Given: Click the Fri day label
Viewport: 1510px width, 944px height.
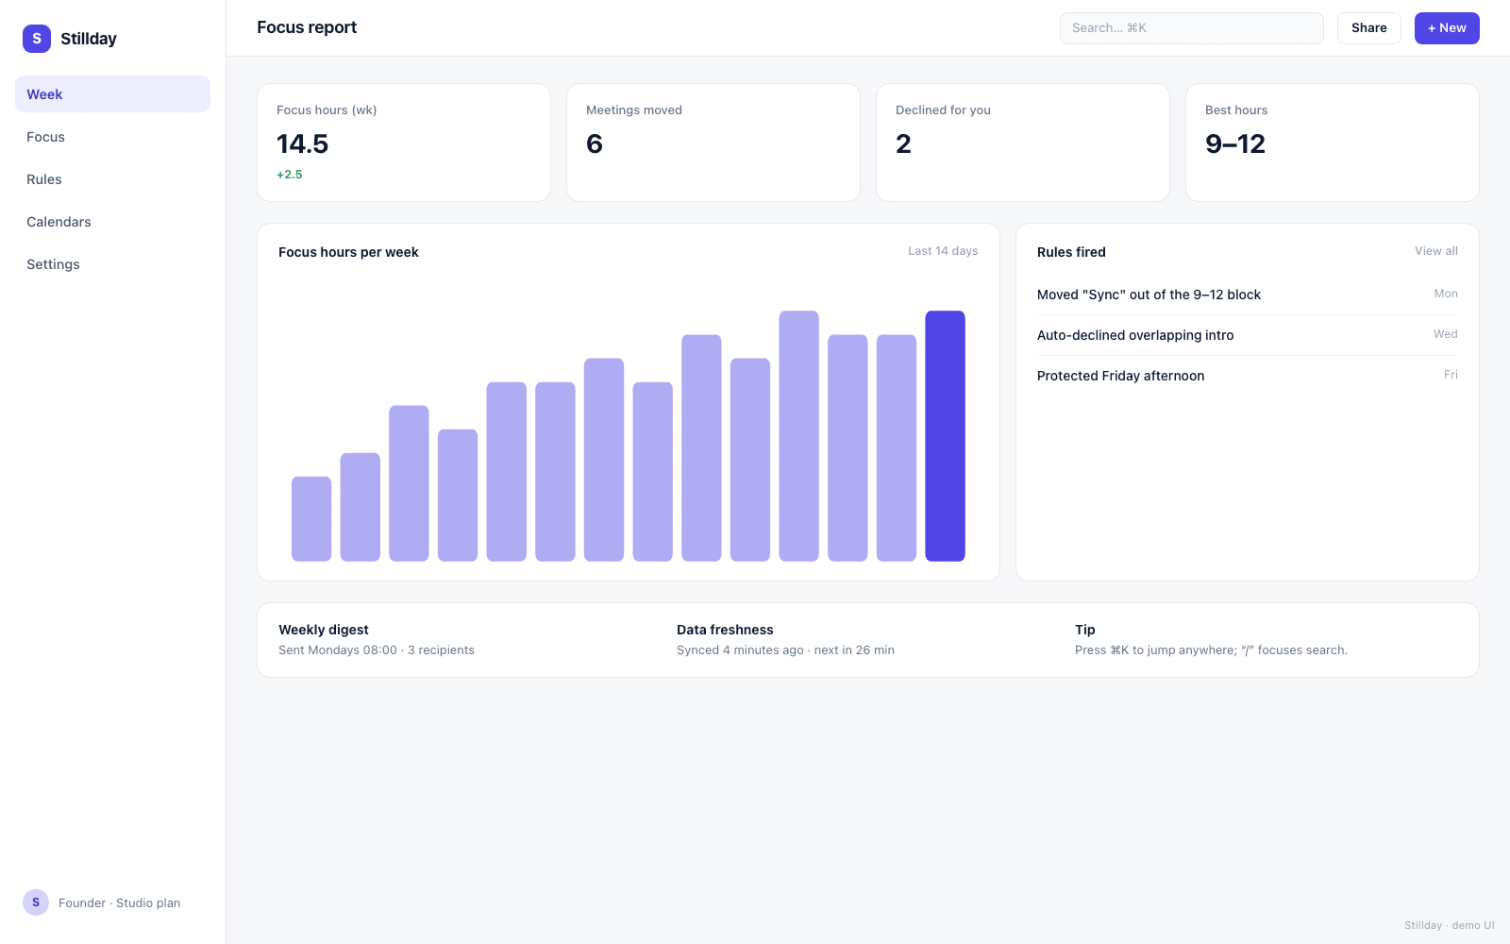Looking at the screenshot, I should [x=1451, y=375].
